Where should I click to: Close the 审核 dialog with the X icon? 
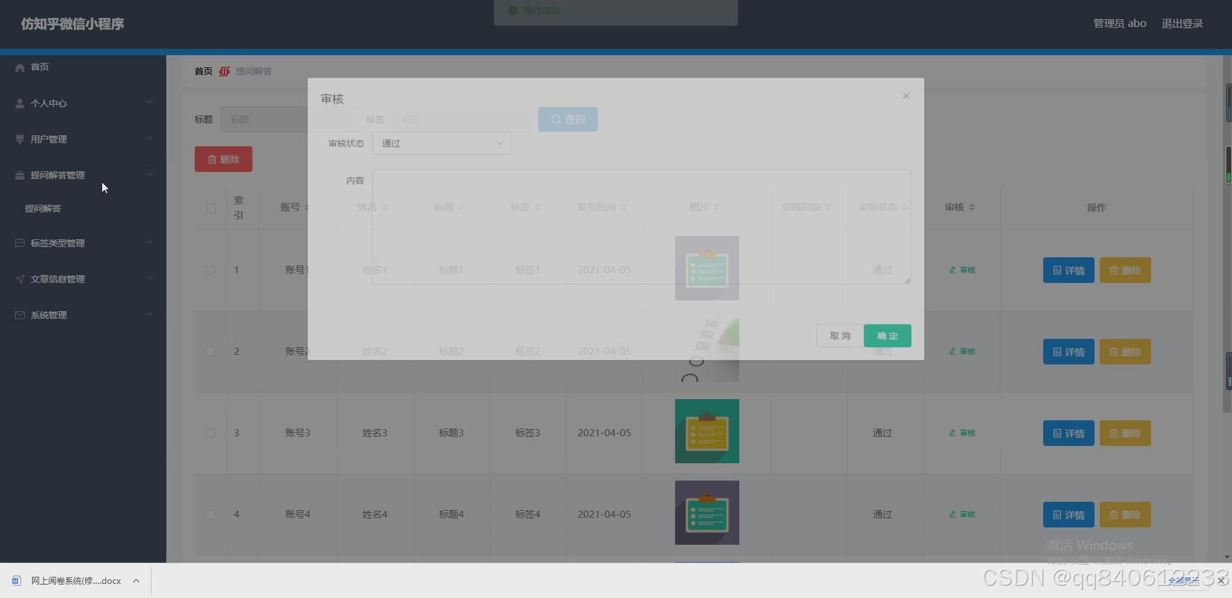coord(906,96)
